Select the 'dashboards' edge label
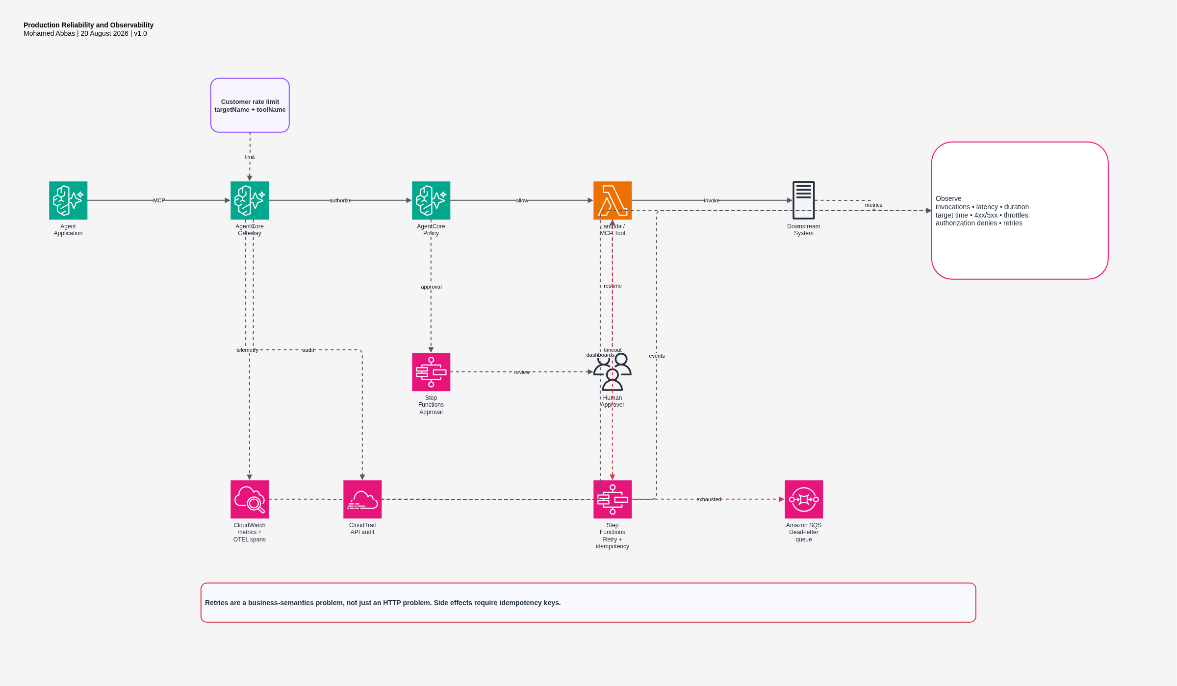This screenshot has width=1177, height=686. [600, 355]
